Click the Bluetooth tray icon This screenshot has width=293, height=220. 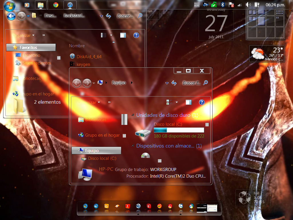point(223,5)
